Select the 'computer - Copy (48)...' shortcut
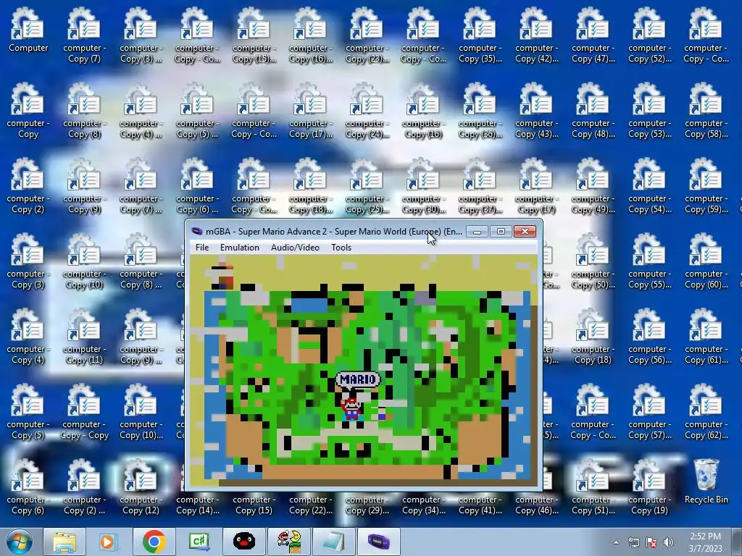Image resolution: width=742 pixels, height=556 pixels. pyautogui.click(x=593, y=111)
